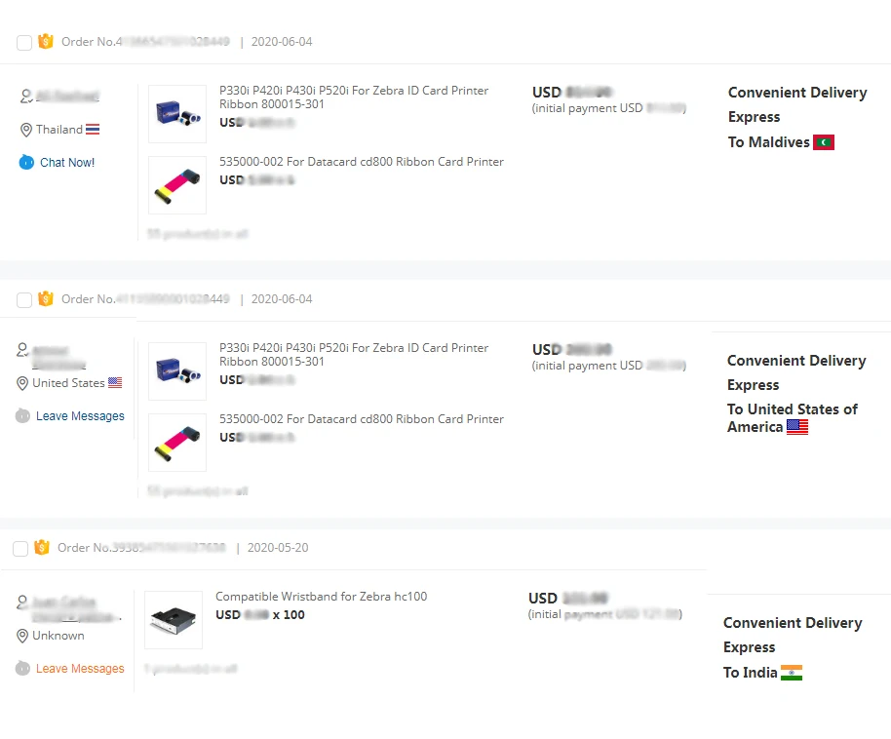
Task: Click the blue Chat Now bubble icon
Action: coord(26,163)
